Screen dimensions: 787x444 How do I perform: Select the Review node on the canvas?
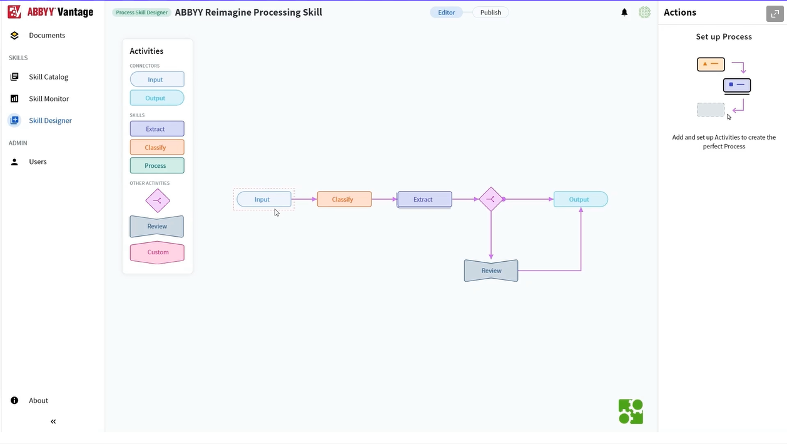pos(491,271)
